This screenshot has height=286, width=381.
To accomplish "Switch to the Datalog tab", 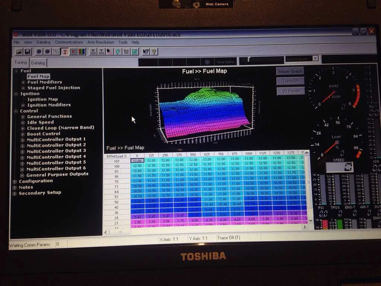I will [38, 63].
